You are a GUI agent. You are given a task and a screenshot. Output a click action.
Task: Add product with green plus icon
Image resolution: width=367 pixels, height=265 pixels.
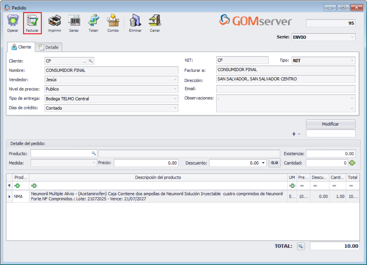click(352, 163)
